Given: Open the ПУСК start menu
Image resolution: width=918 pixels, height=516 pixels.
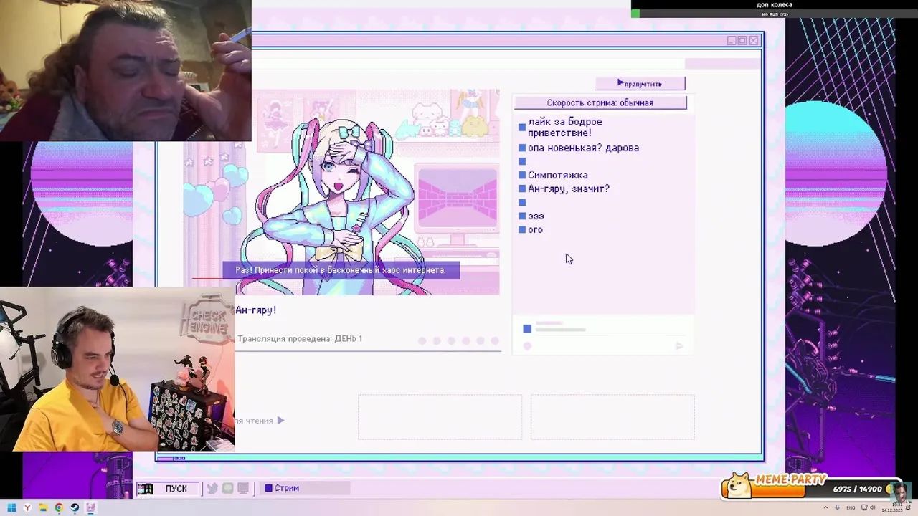Looking at the screenshot, I should coord(169,489).
